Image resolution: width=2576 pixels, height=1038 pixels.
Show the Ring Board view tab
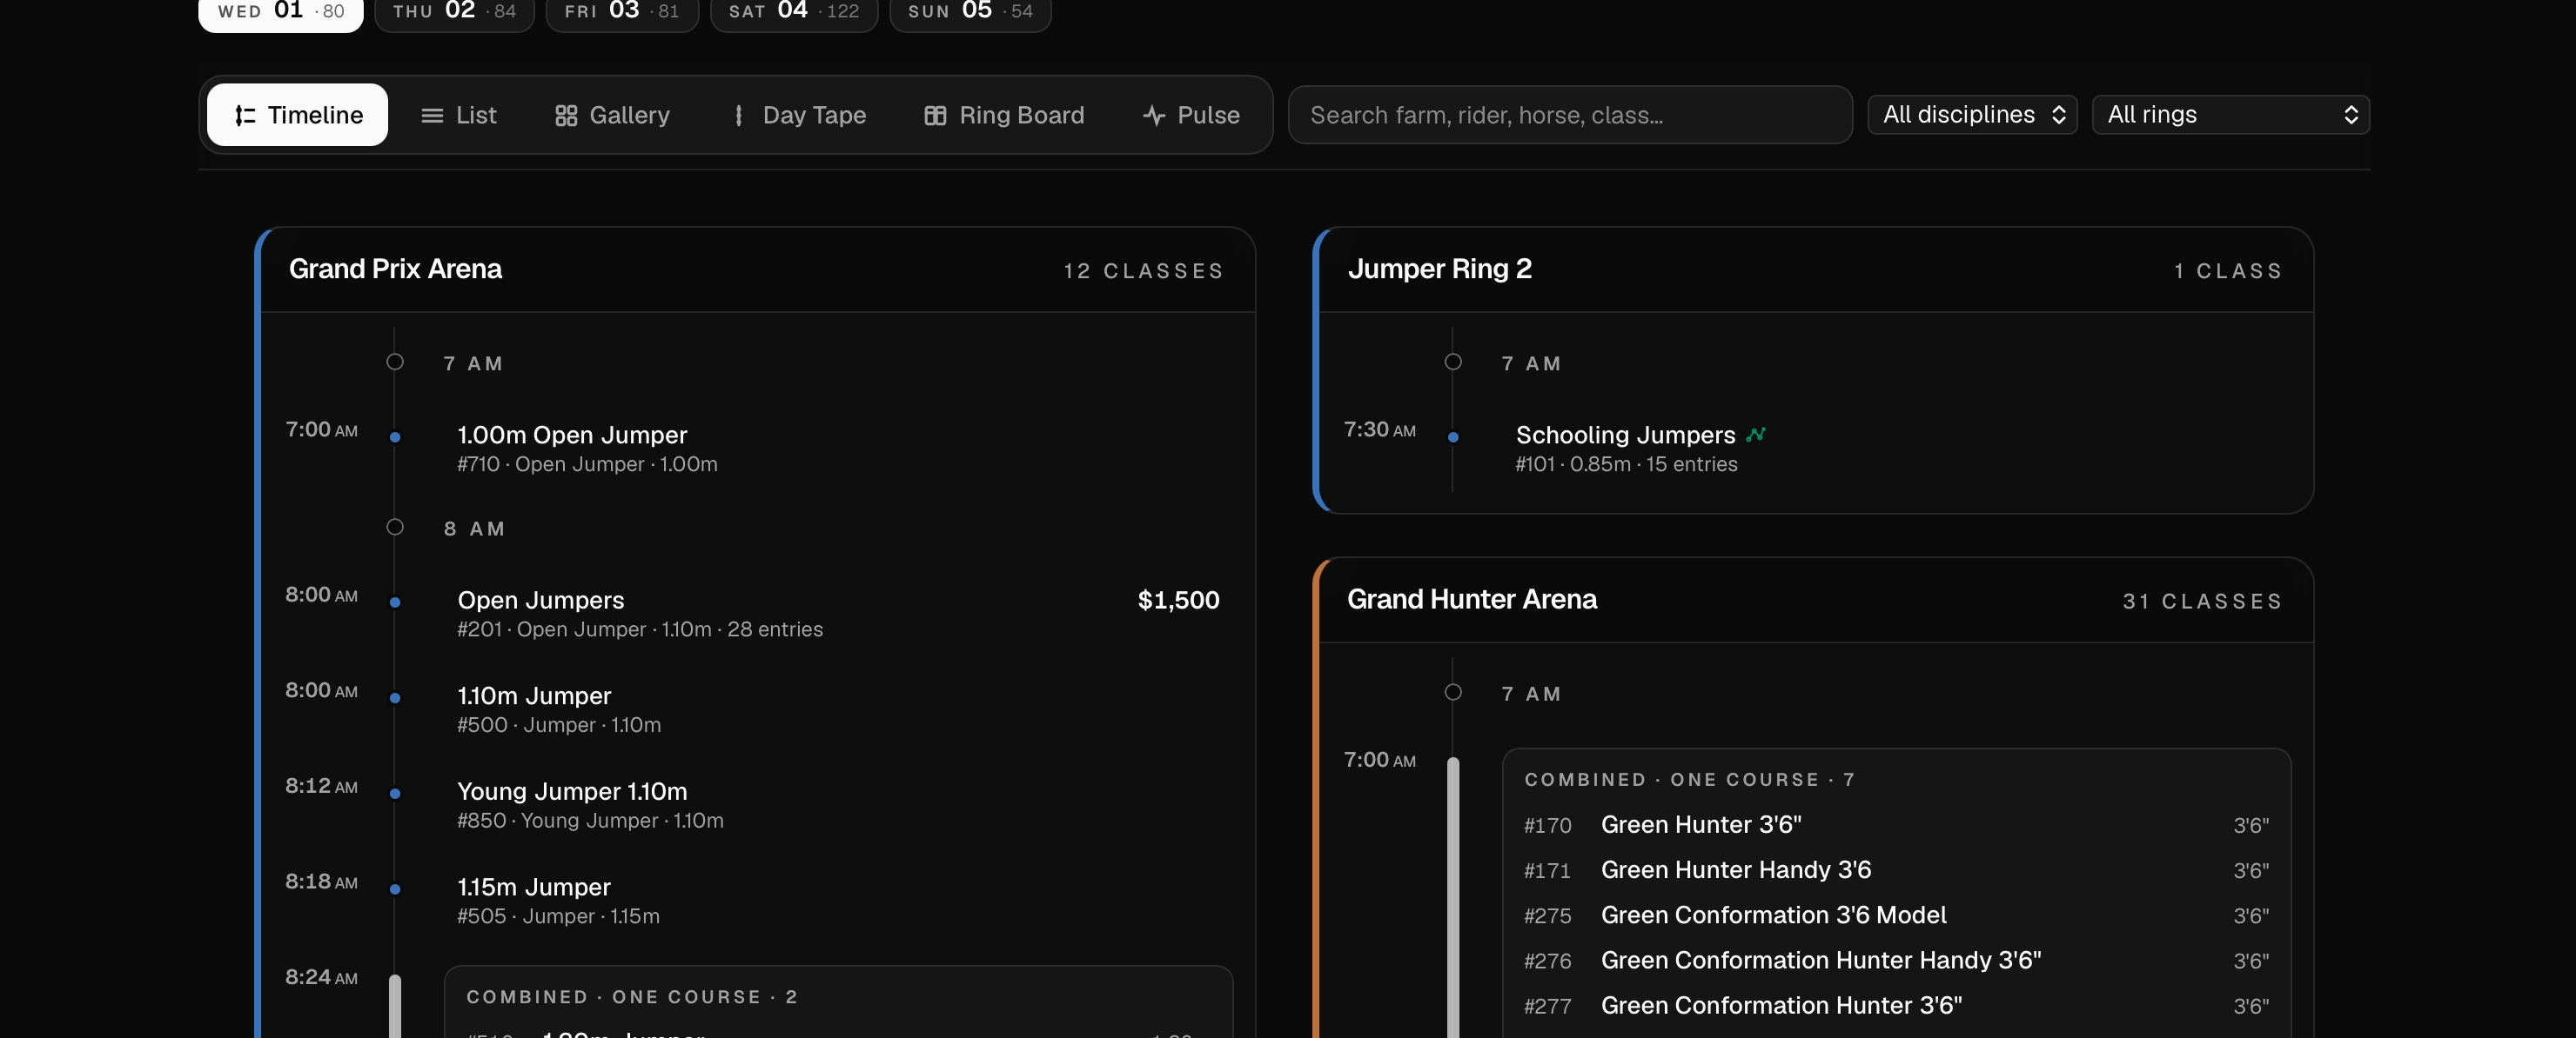point(1004,115)
